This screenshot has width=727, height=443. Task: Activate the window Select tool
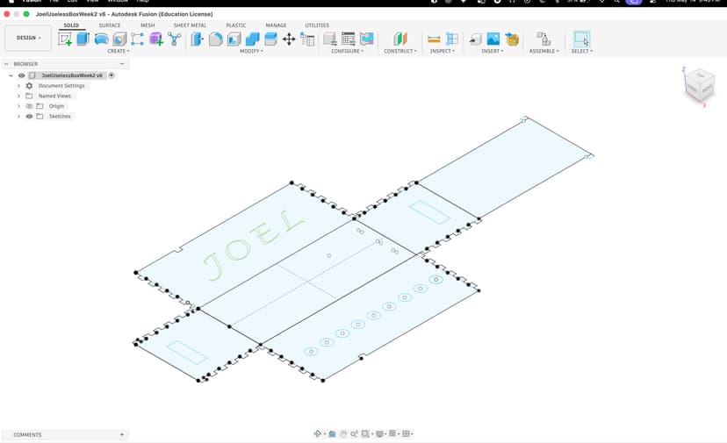581,39
